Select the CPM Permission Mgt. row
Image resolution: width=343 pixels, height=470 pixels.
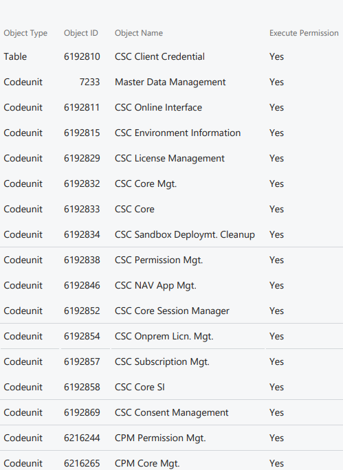172,438
